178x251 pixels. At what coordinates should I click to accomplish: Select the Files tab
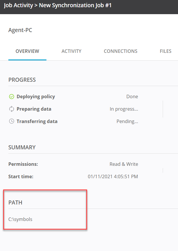[165, 51]
